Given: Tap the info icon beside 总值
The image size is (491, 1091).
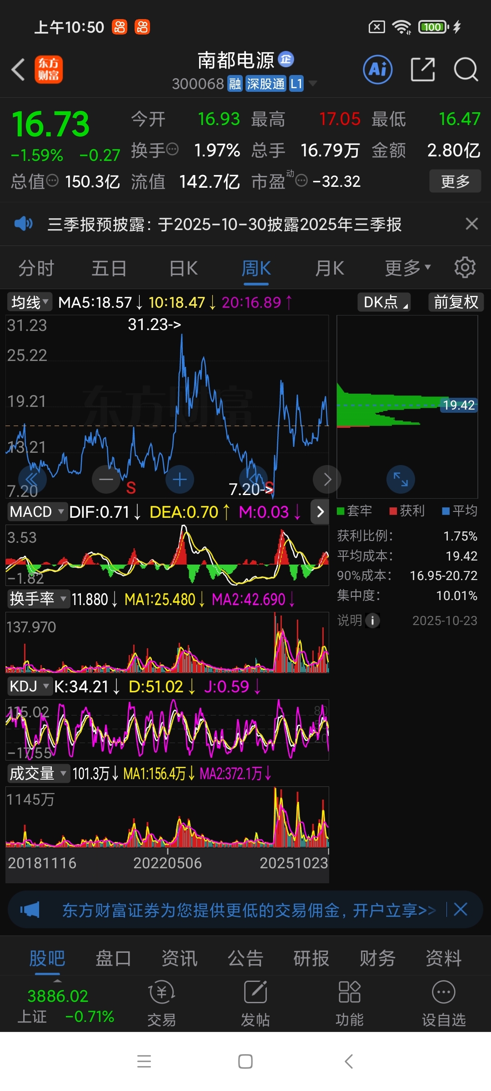Looking at the screenshot, I should coord(52,181).
